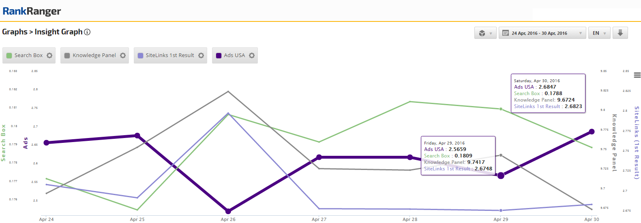Open the date range dropdown
The width and height of the screenshot is (641, 223).
pyautogui.click(x=542, y=33)
